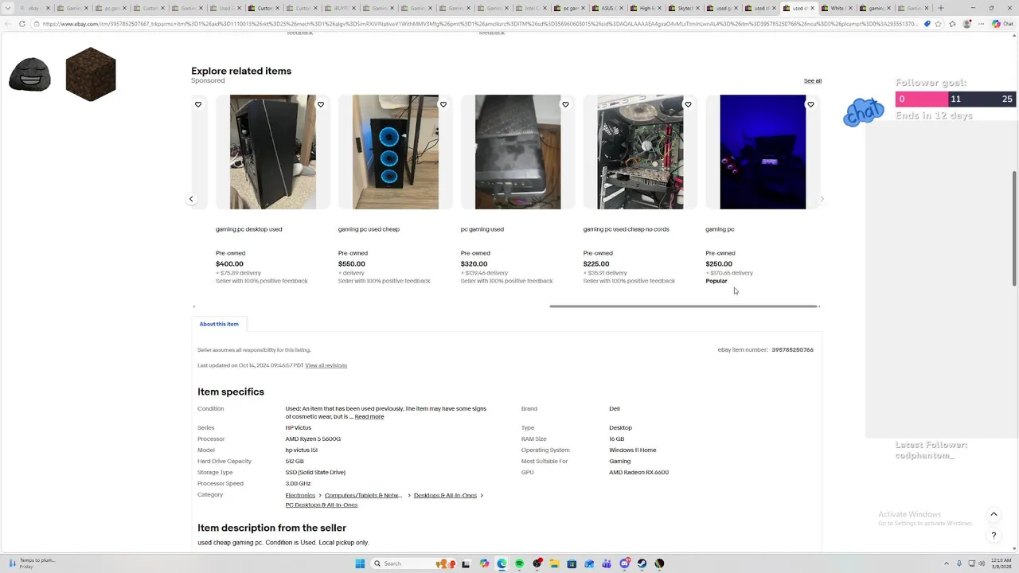
Task: Switch to the Skytech browser tab
Action: tap(684, 8)
